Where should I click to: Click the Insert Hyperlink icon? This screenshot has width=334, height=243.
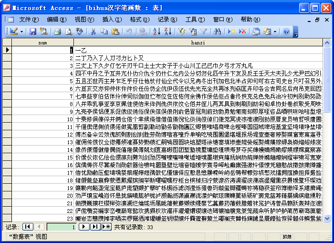tap(143, 32)
